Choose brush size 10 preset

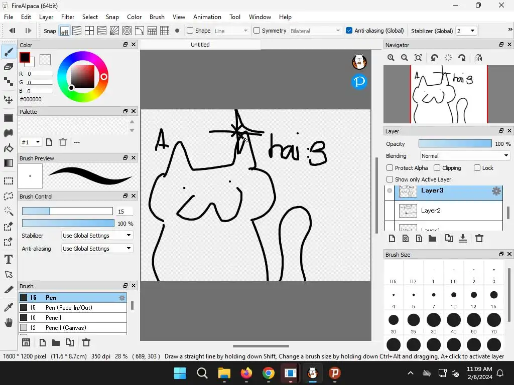pos(453,298)
